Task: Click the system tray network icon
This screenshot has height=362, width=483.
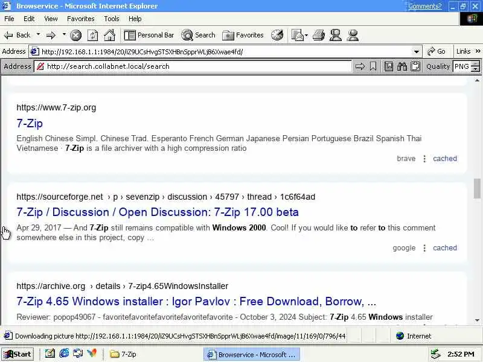Action: [435, 354]
